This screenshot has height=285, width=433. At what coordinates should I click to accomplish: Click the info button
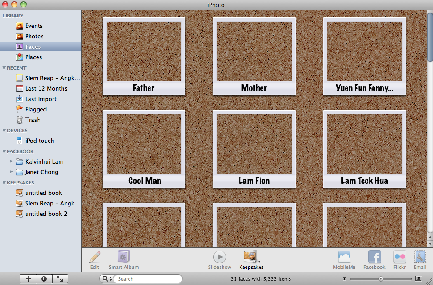pos(44,278)
